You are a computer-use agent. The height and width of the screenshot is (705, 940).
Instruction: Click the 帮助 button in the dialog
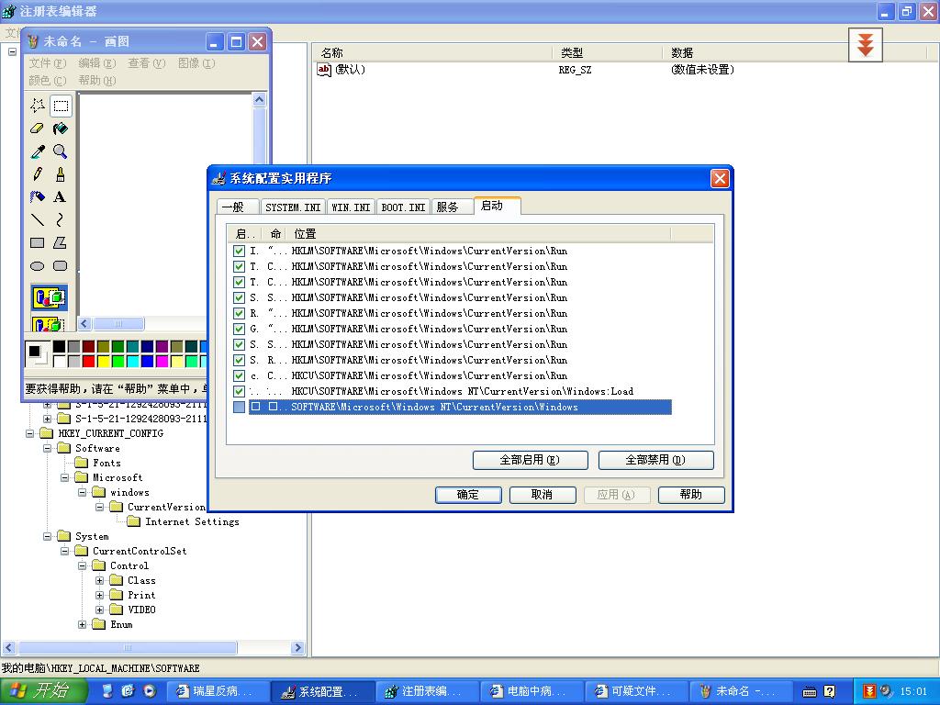pos(691,495)
